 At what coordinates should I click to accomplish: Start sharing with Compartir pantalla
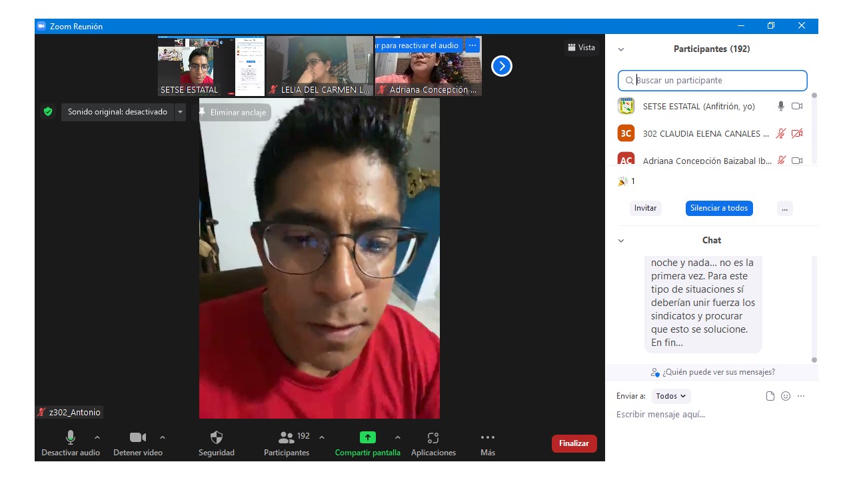pos(368,443)
